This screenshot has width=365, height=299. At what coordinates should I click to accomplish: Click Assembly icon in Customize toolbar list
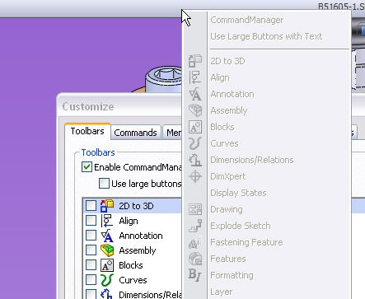(107, 250)
